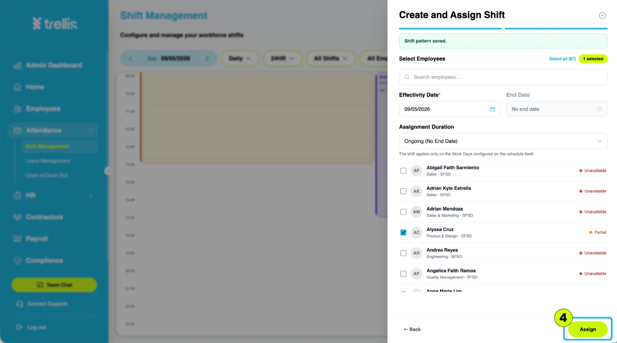Close the Create and Assign Shift panel
The width and height of the screenshot is (617, 343).
(602, 15)
